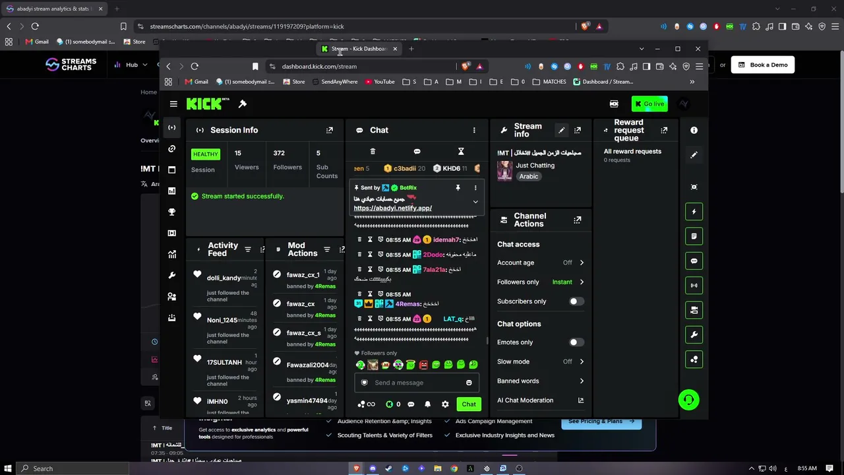The height and width of the screenshot is (475, 844).
Task: Open the abadyi.netlify.app link in chat
Action: click(393, 208)
